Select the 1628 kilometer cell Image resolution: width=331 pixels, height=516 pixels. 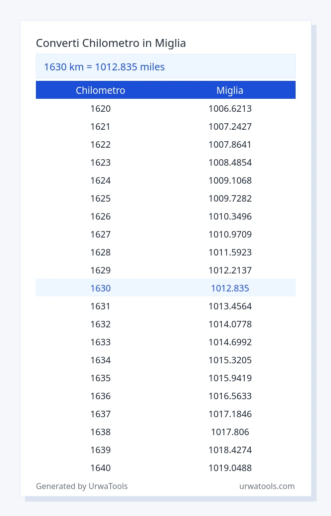click(101, 252)
